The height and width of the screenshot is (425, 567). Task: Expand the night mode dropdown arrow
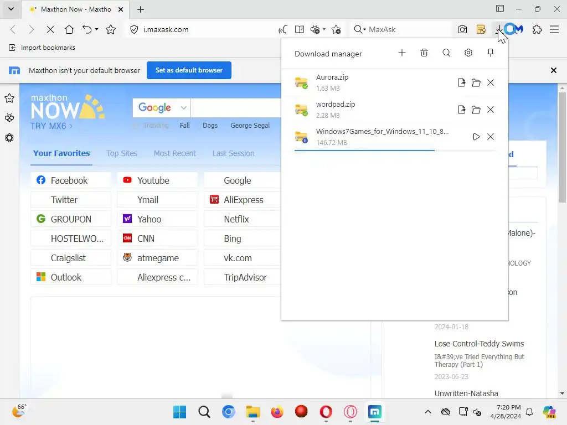[x=324, y=29]
